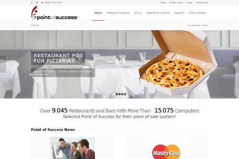Viewport: 239px width, 159px height.
Task: Go to the Prices page
Action: tap(138, 13)
